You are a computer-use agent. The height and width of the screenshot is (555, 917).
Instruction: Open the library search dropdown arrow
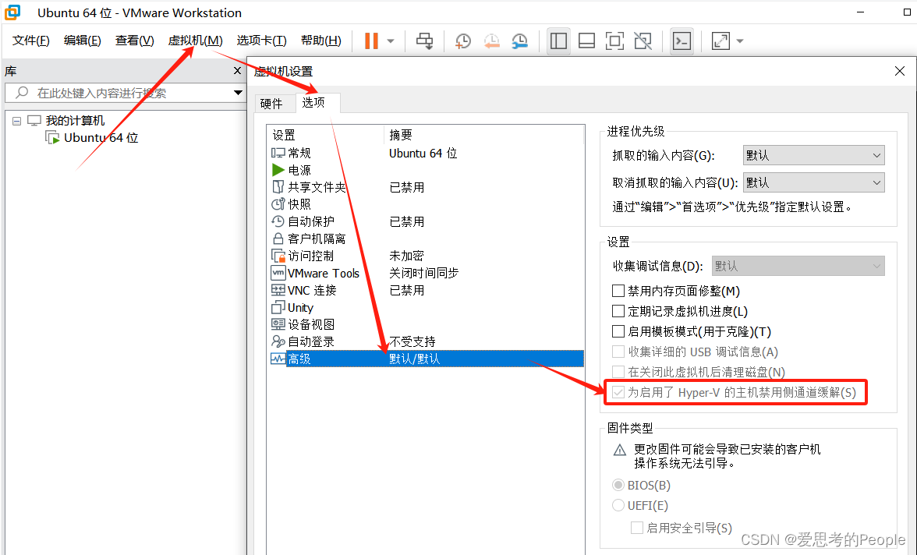point(238,93)
